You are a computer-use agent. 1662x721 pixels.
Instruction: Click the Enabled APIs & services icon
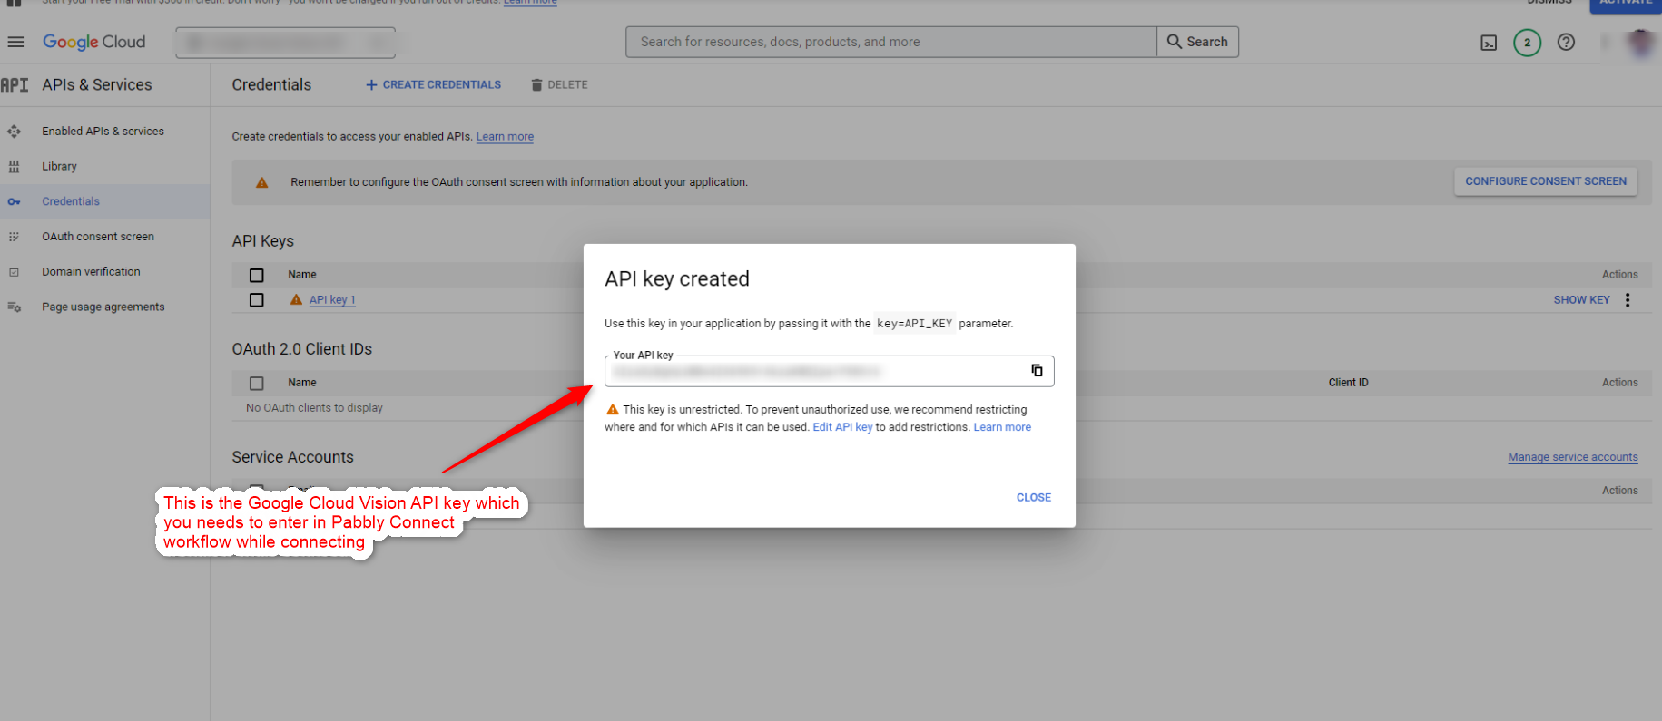(14, 132)
